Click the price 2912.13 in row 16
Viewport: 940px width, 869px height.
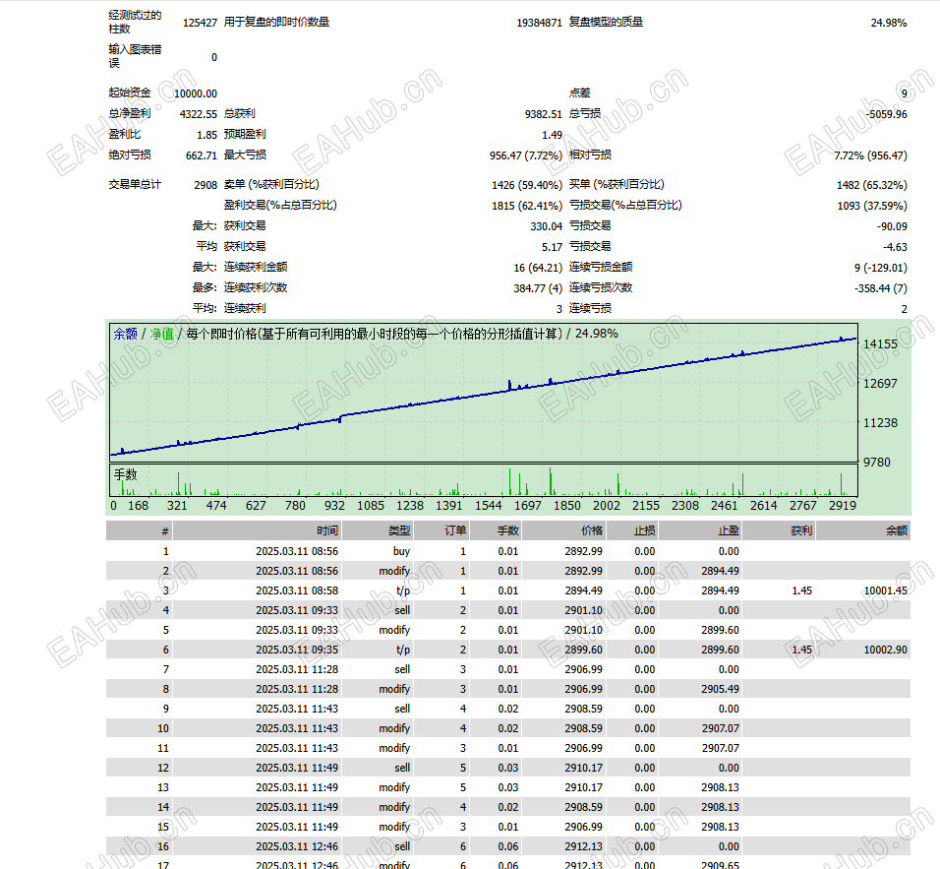[583, 846]
